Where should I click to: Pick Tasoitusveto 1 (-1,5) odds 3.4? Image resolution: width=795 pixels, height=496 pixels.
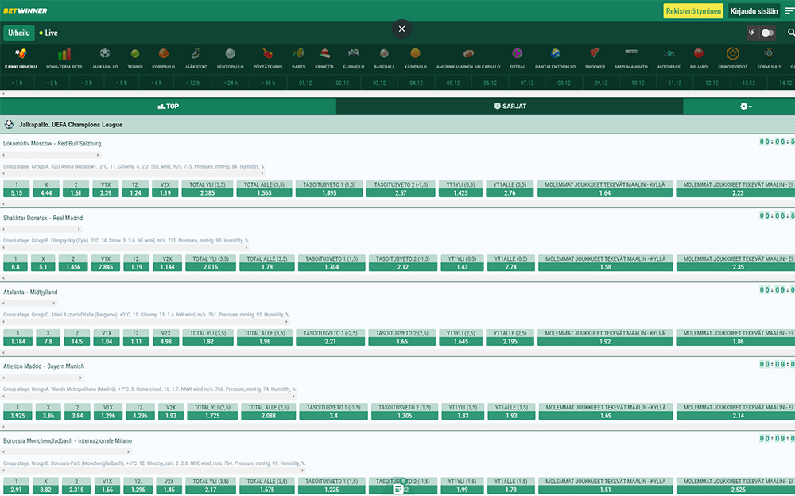pos(334,411)
